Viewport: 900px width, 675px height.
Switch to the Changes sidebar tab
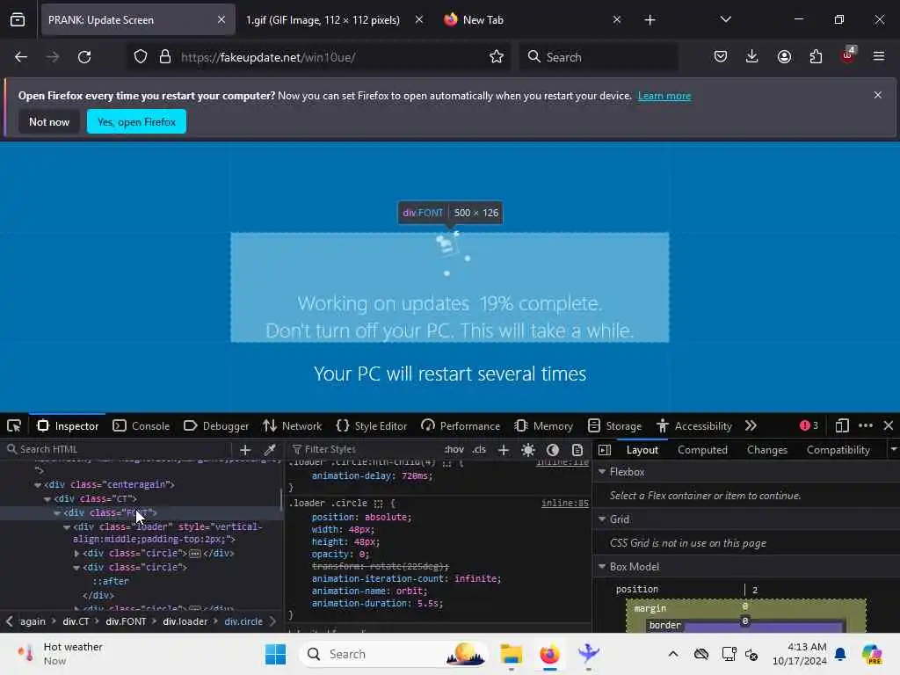766,450
